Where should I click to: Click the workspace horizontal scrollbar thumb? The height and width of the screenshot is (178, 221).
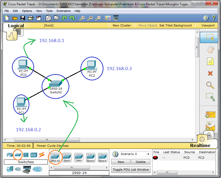pos(47,140)
